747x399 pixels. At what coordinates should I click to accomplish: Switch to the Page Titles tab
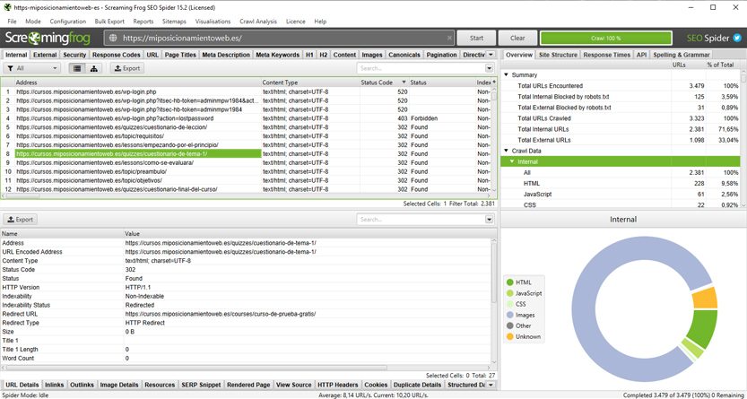[180, 55]
